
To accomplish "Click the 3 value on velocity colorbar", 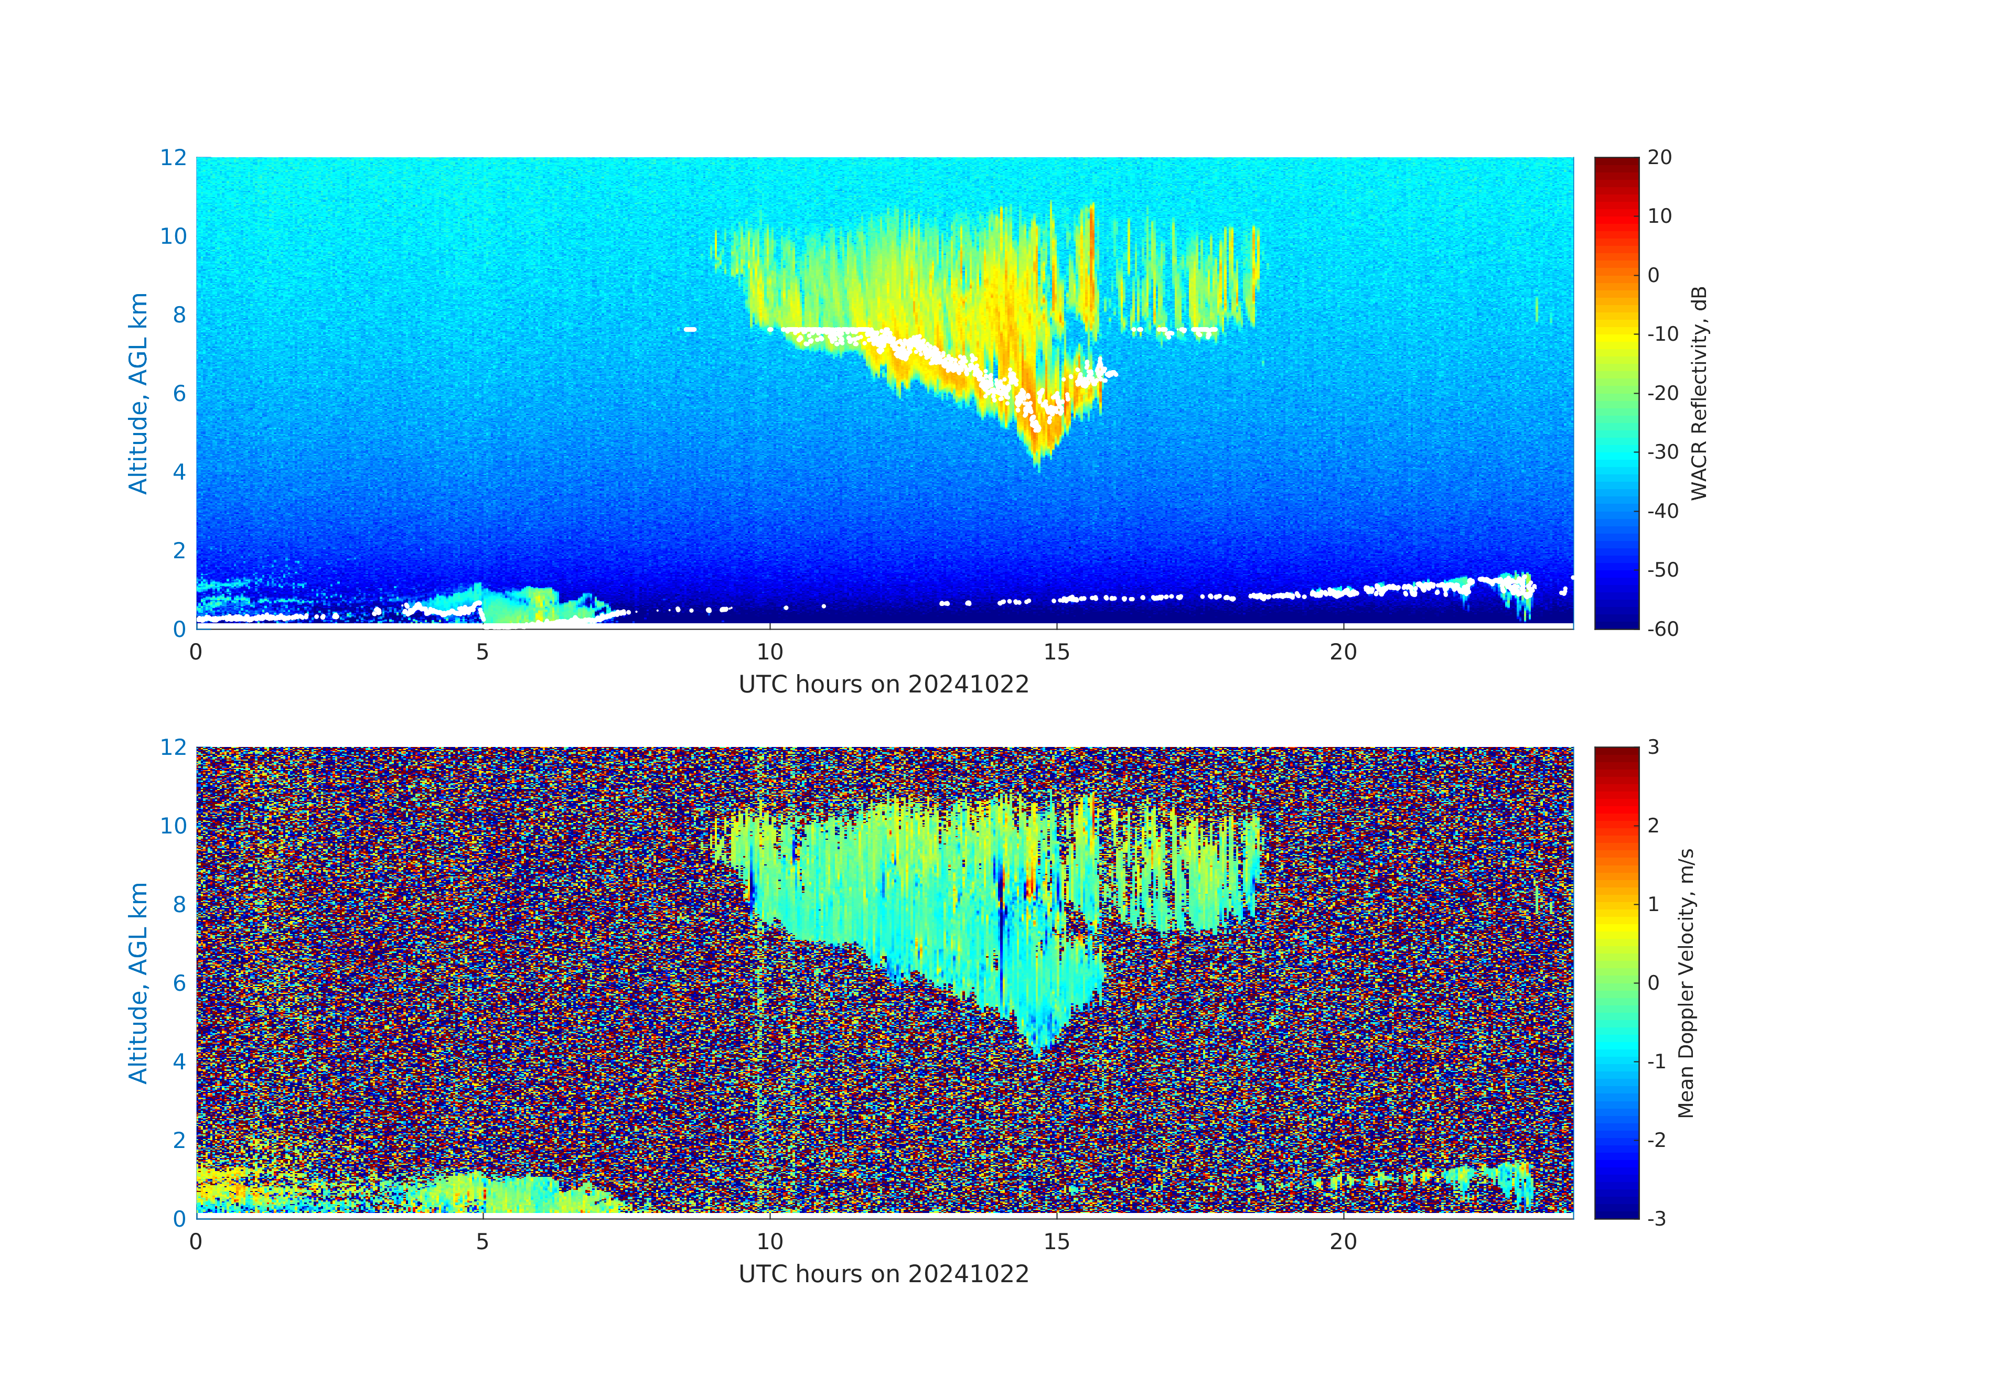I will (x=1653, y=747).
